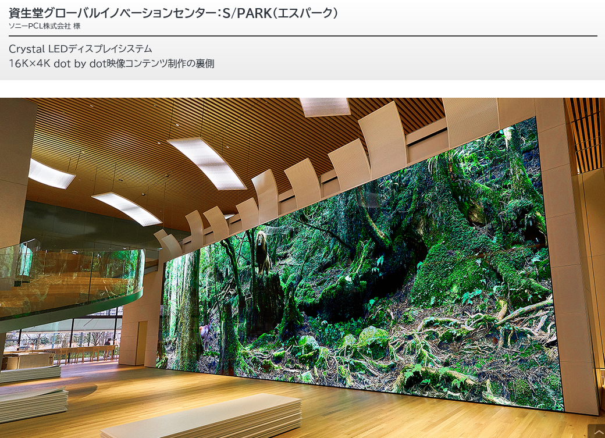The image size is (605, 438).
Task: Click the small animal at display's lower left
Action: point(205,334)
